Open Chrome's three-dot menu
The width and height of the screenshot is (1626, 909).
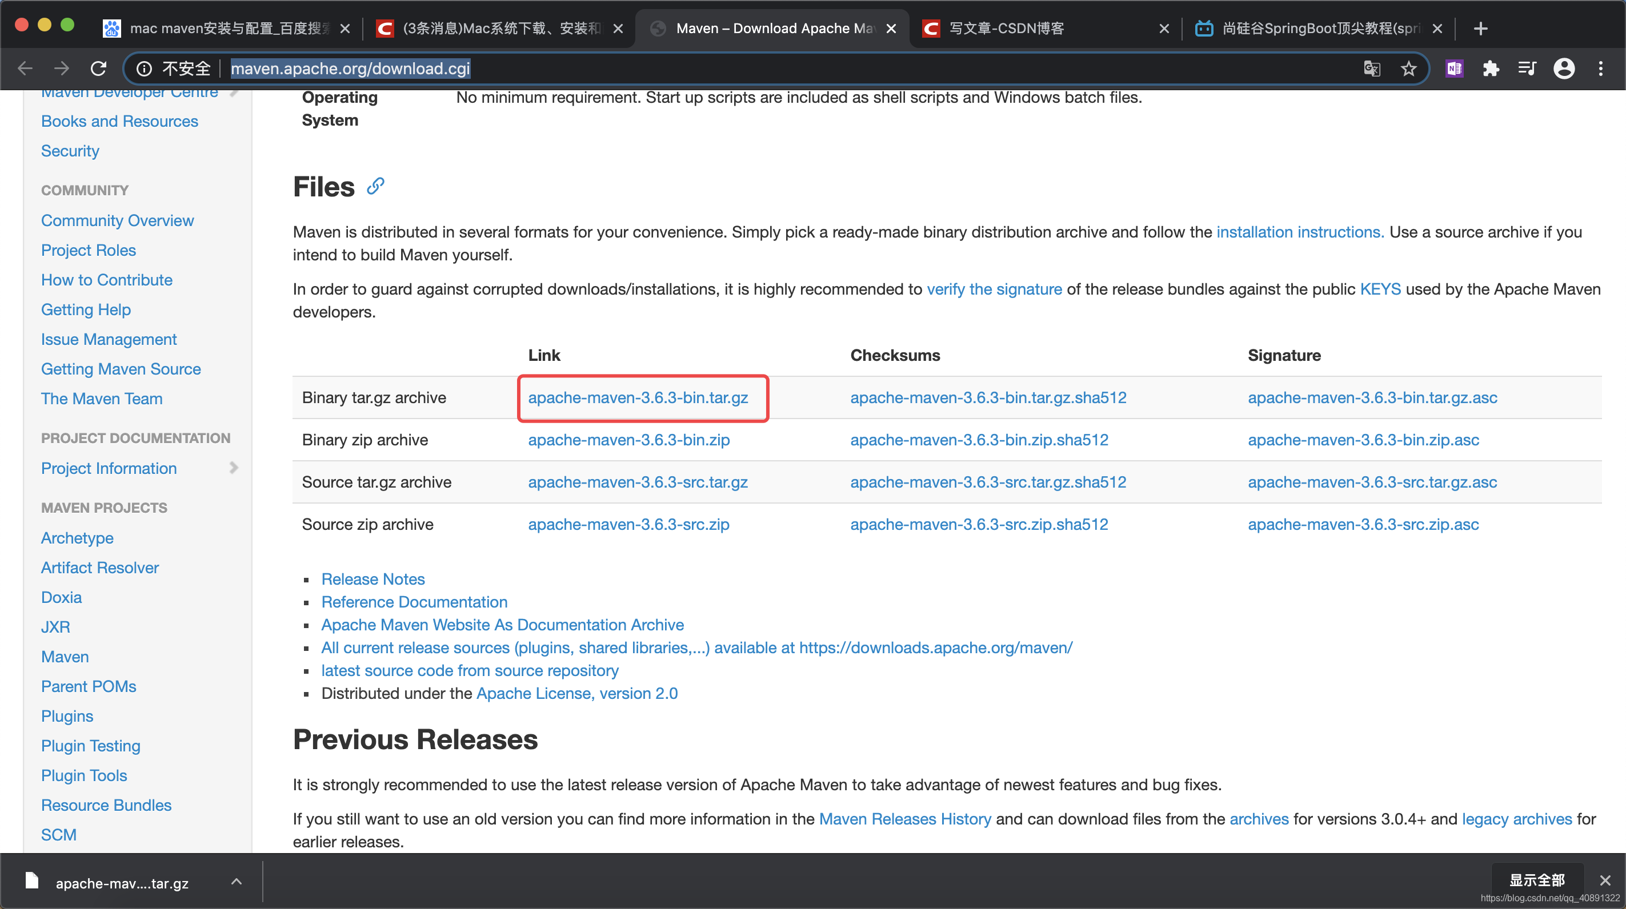(1600, 68)
